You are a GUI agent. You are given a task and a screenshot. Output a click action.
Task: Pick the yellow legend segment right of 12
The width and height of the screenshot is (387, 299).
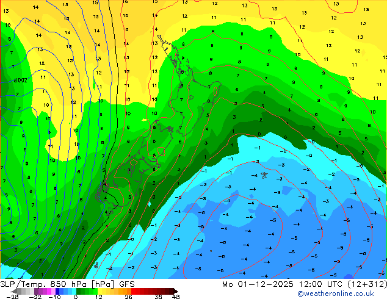[99, 291]
